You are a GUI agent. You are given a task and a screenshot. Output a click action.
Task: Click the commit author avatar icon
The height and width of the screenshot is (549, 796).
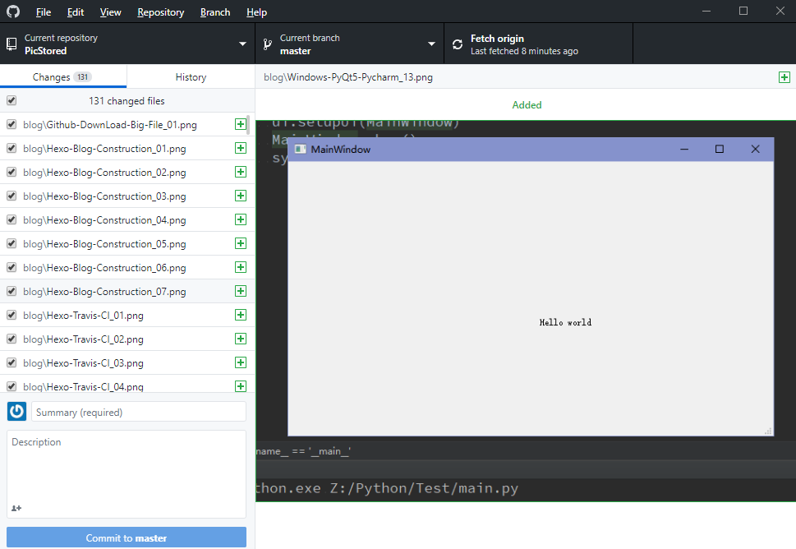point(16,412)
